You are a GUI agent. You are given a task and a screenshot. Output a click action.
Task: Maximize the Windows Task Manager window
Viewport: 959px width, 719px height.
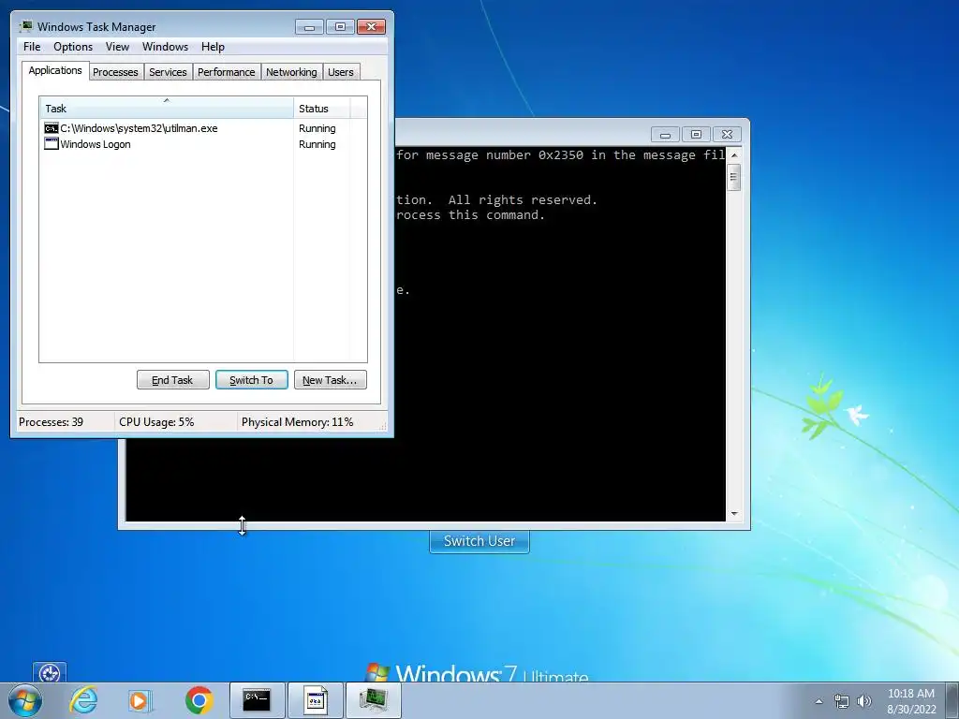click(340, 27)
